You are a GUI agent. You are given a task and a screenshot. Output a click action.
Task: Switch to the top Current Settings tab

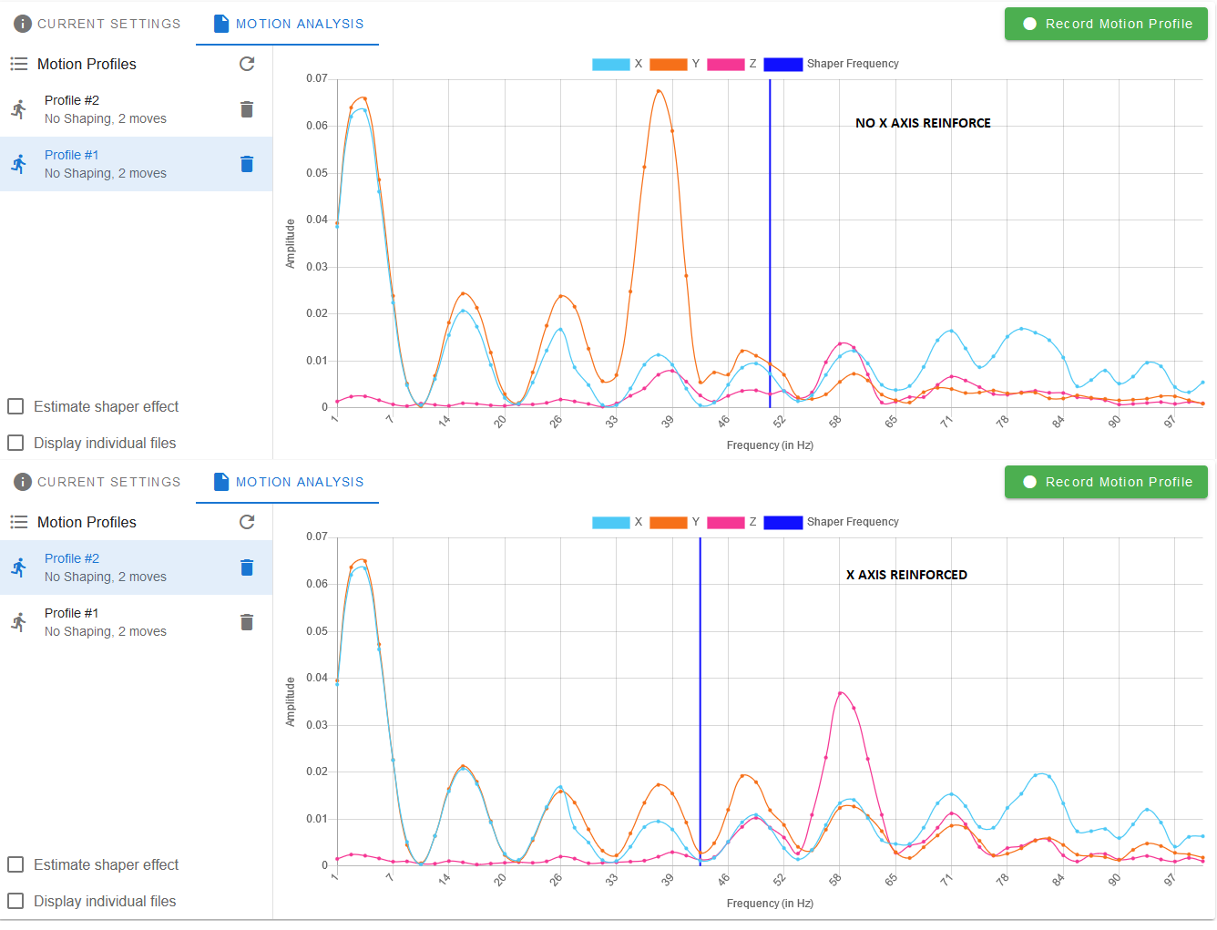pyautogui.click(x=97, y=24)
